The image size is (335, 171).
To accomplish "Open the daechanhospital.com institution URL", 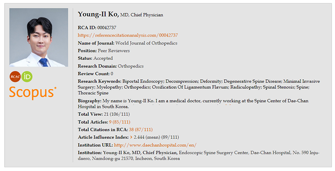I will coord(155,145).
